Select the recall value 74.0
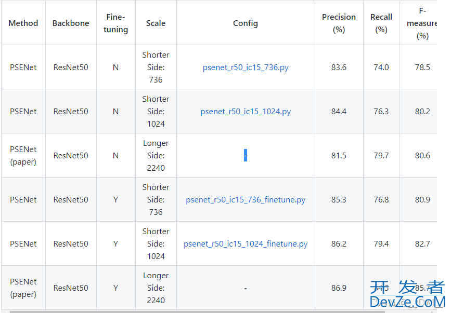Screen dimensions: 451x313 tap(381, 67)
